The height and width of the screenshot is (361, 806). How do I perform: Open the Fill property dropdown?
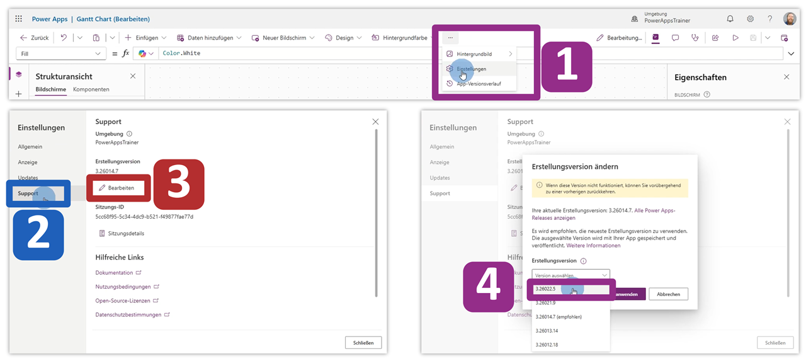point(62,54)
